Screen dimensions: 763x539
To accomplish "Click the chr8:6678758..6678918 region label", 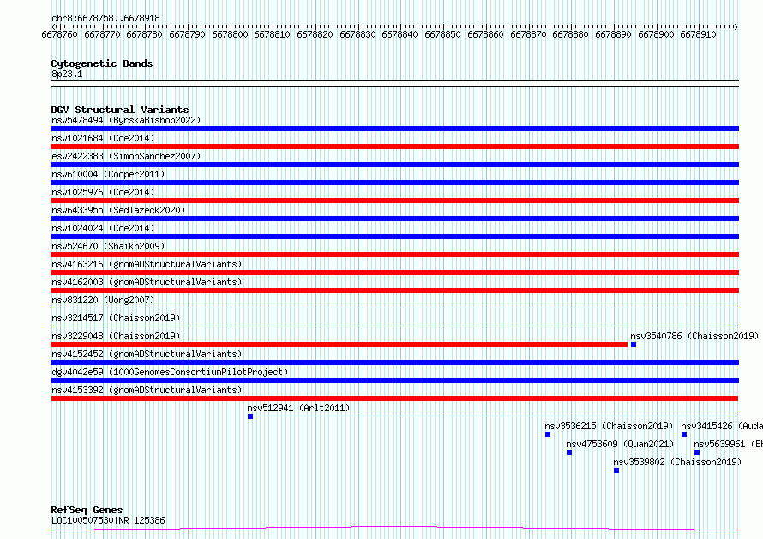I will [x=105, y=18].
